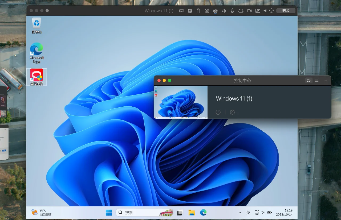
Task: Open the weather widget showing 26°C
Action: [42, 212]
